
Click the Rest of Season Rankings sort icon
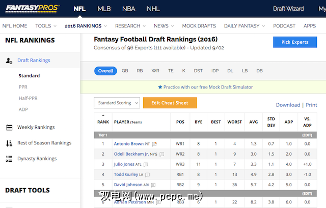tap(9, 143)
